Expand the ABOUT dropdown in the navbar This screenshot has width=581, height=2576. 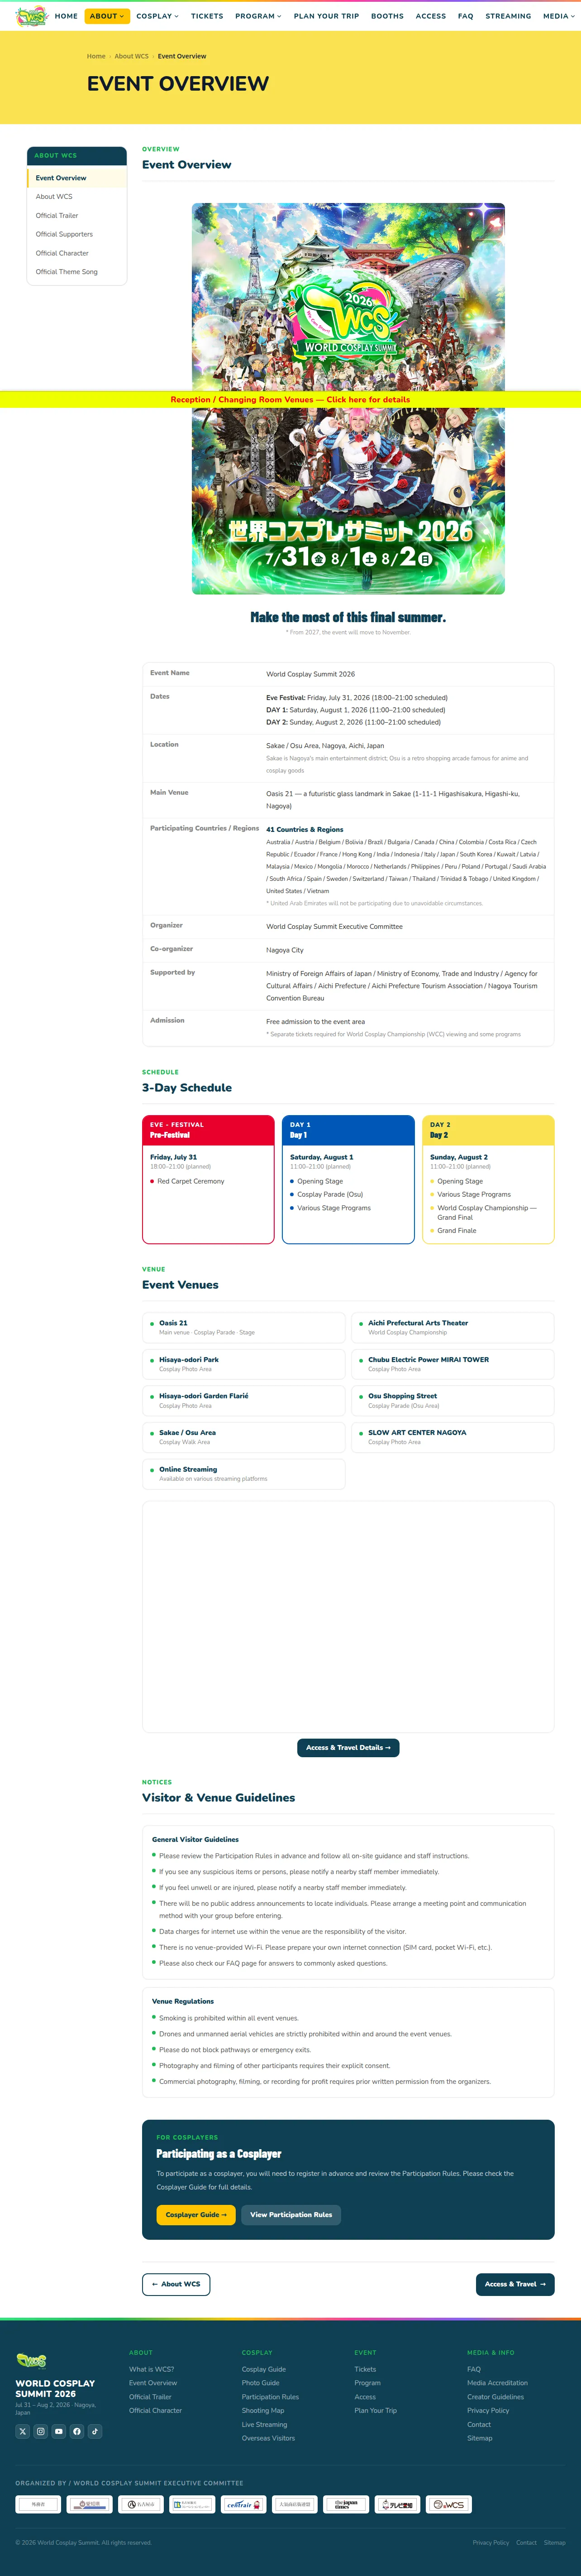[108, 16]
